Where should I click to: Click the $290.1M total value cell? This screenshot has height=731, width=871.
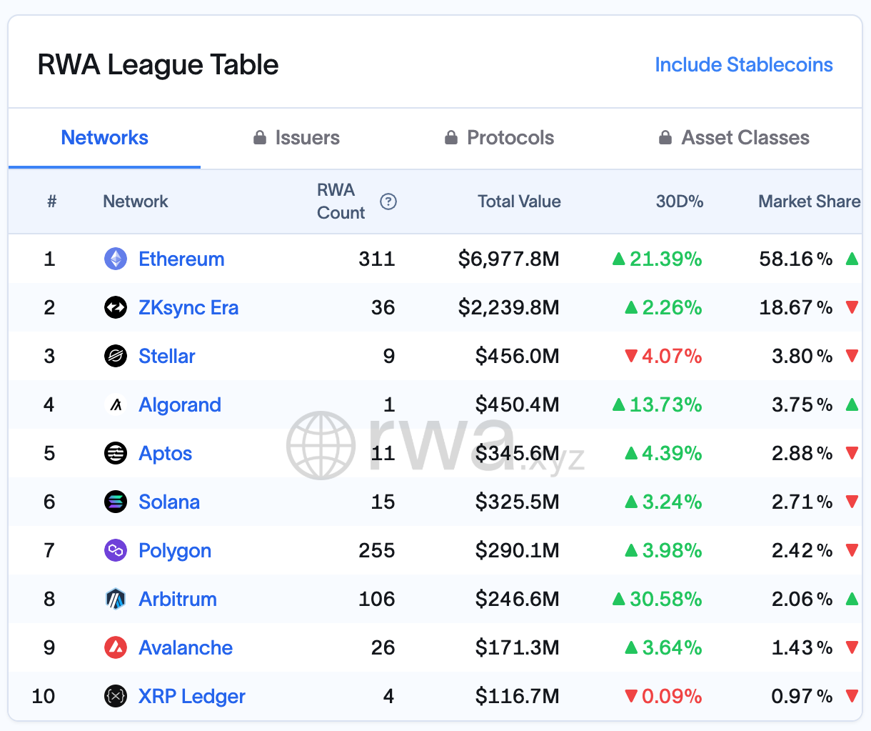(518, 550)
